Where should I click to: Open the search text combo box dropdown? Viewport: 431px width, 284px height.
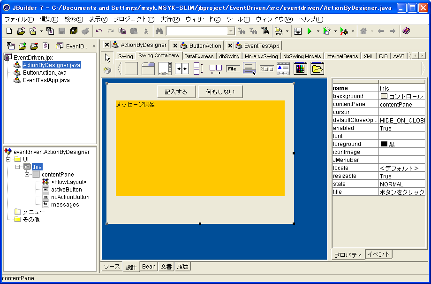(231, 31)
